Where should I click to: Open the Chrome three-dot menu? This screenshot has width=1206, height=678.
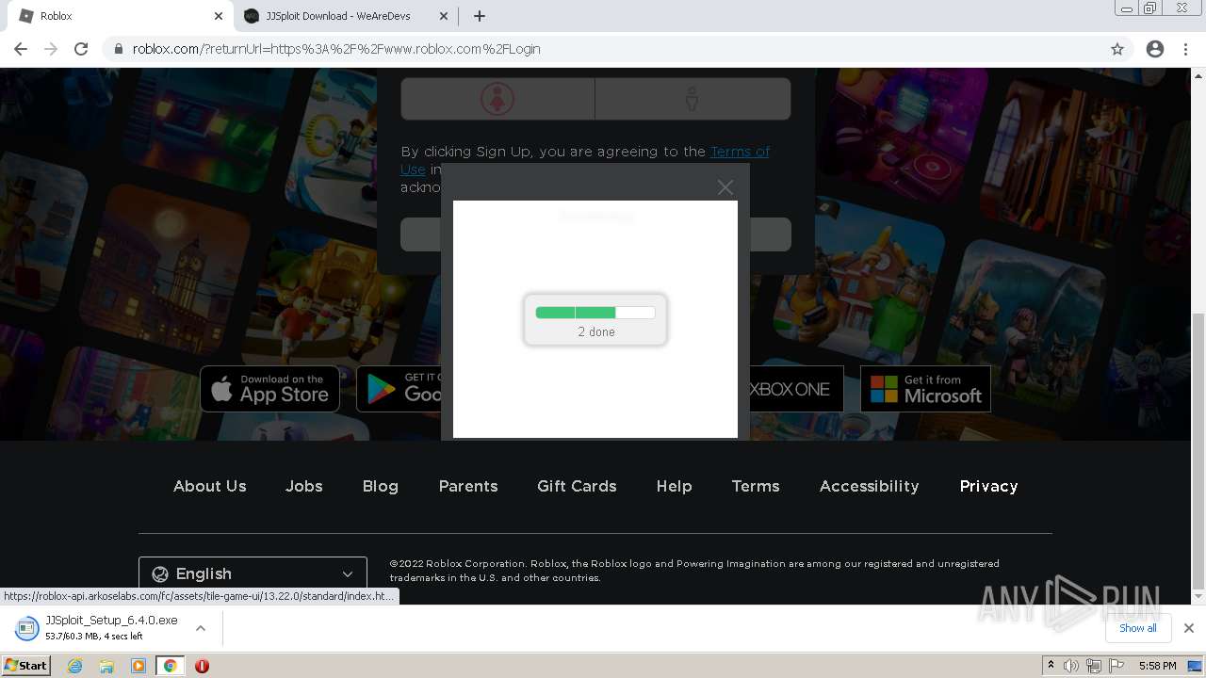[1186, 49]
